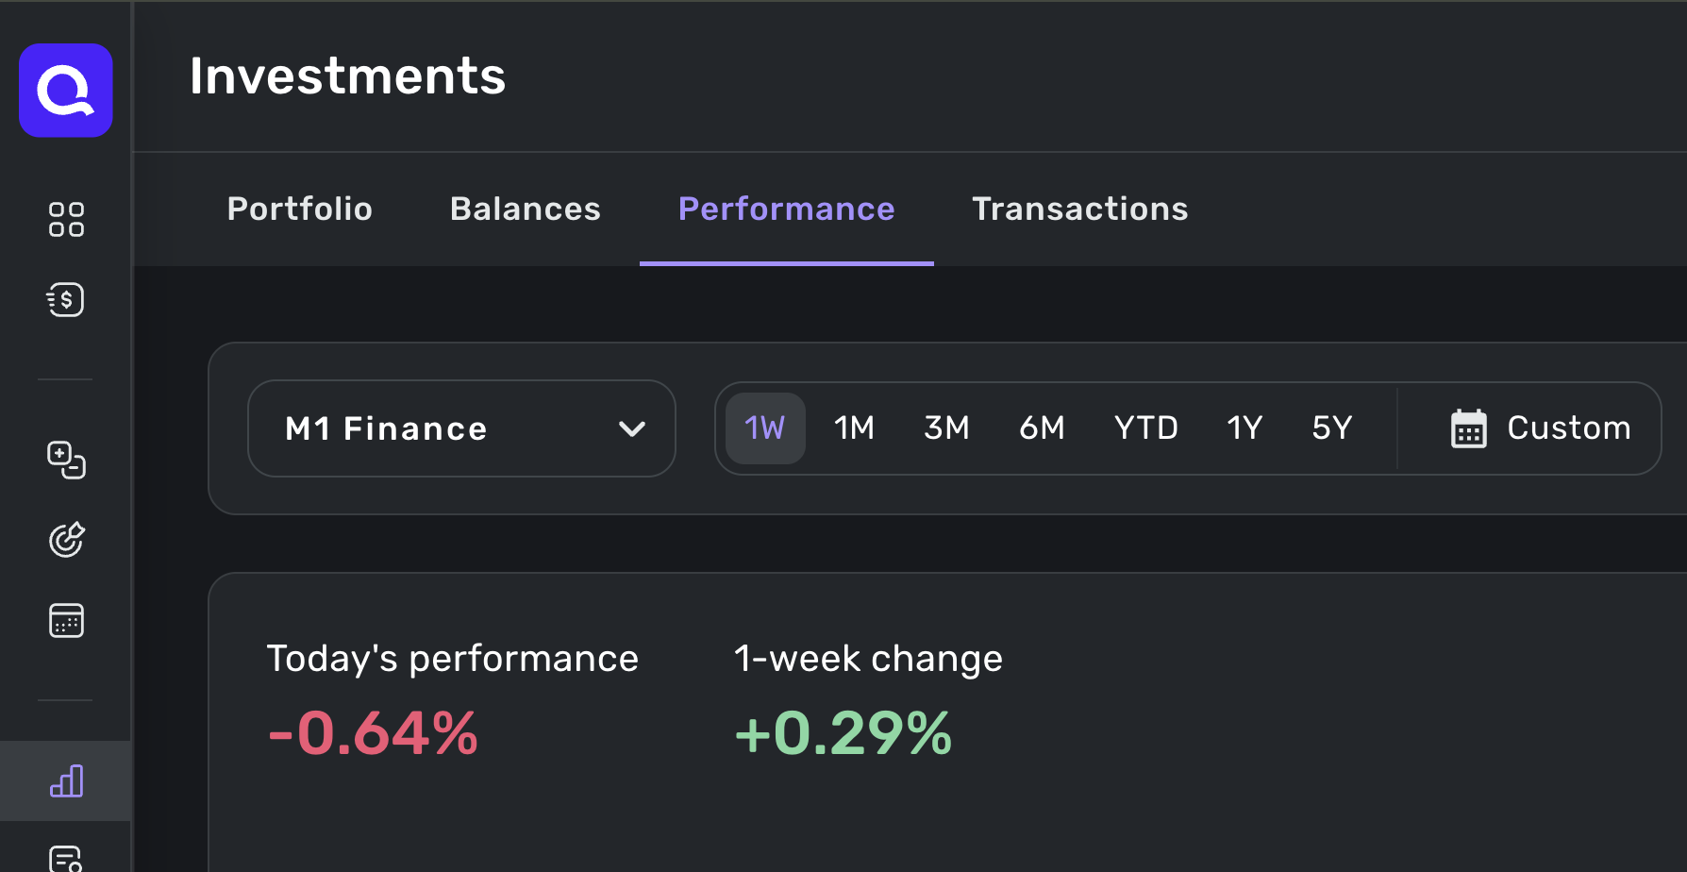Select the 1W time range
Image resolution: width=1687 pixels, height=872 pixels.
point(764,428)
